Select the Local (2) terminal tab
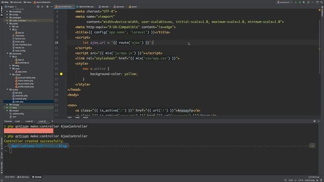 [x=29, y=121]
